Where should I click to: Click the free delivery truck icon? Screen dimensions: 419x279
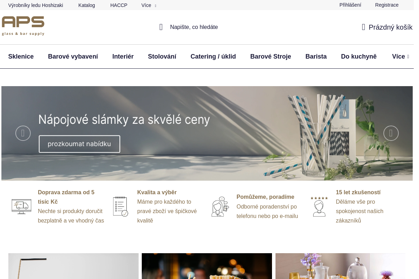click(x=21, y=206)
